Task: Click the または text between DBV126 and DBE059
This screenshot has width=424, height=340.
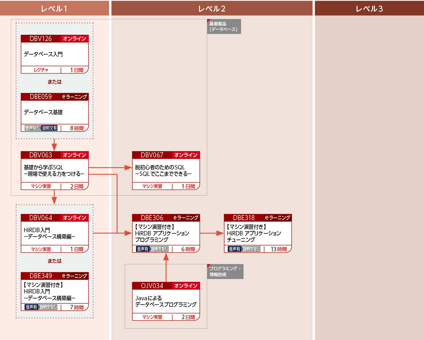Action: click(55, 82)
